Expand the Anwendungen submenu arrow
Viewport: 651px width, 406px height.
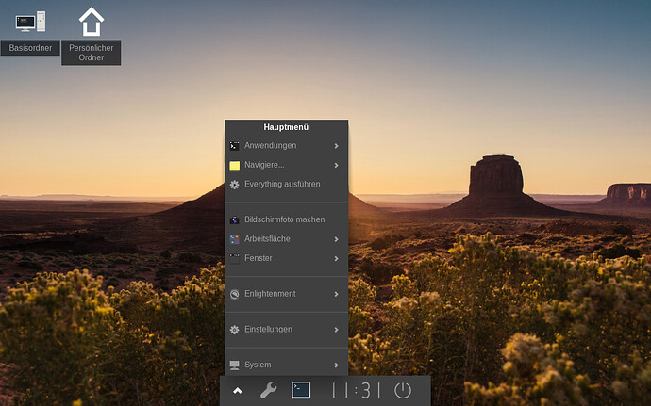[x=337, y=146]
